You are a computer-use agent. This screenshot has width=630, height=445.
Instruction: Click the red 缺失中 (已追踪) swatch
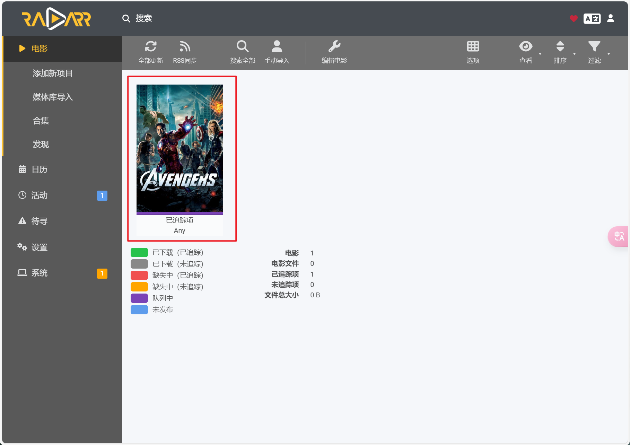(x=139, y=275)
